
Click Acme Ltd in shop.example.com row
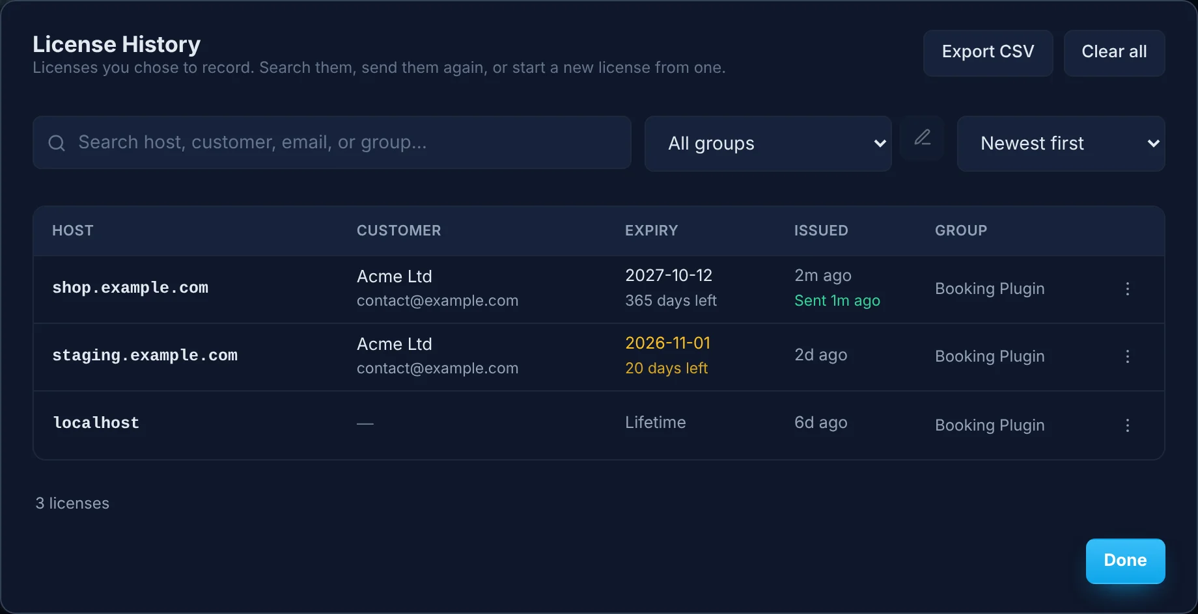[x=395, y=276]
